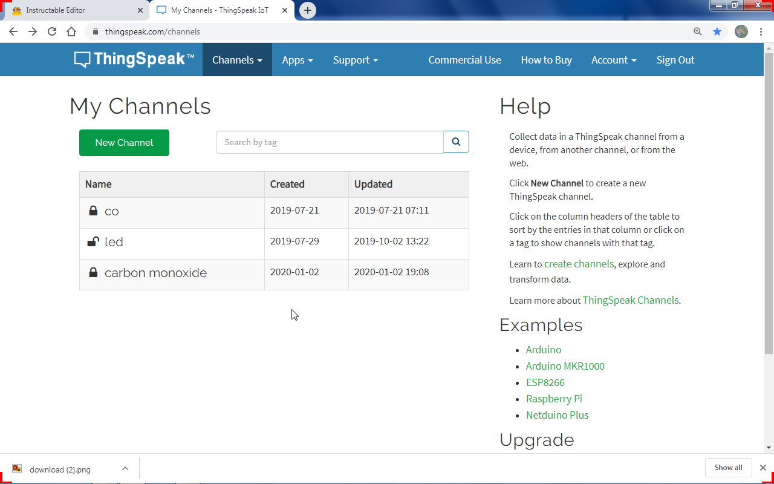Screen dimensions: 774x484
Task: Click the zoom magnifier icon in the address bar
Action: 698,31
